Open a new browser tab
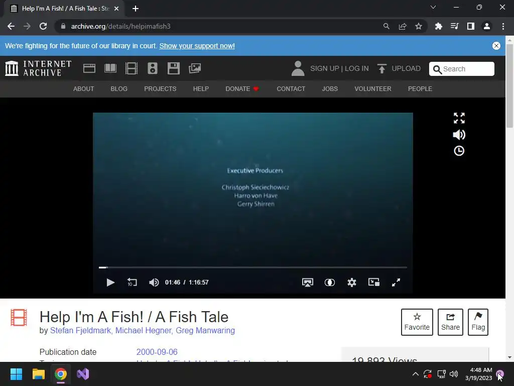This screenshot has width=514, height=386. click(x=136, y=9)
